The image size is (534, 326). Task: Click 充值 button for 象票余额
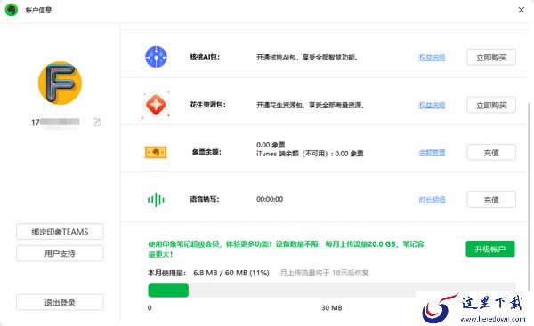[x=491, y=153]
